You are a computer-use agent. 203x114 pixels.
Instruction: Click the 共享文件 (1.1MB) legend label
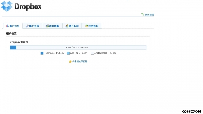point(78,53)
